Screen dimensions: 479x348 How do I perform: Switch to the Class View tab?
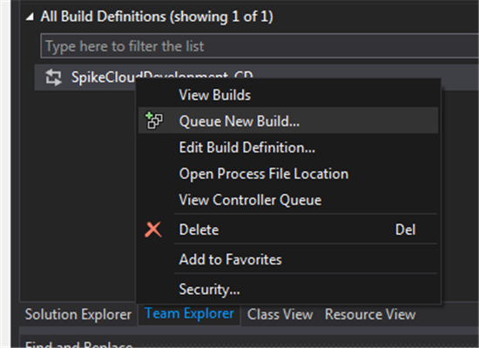click(x=280, y=314)
